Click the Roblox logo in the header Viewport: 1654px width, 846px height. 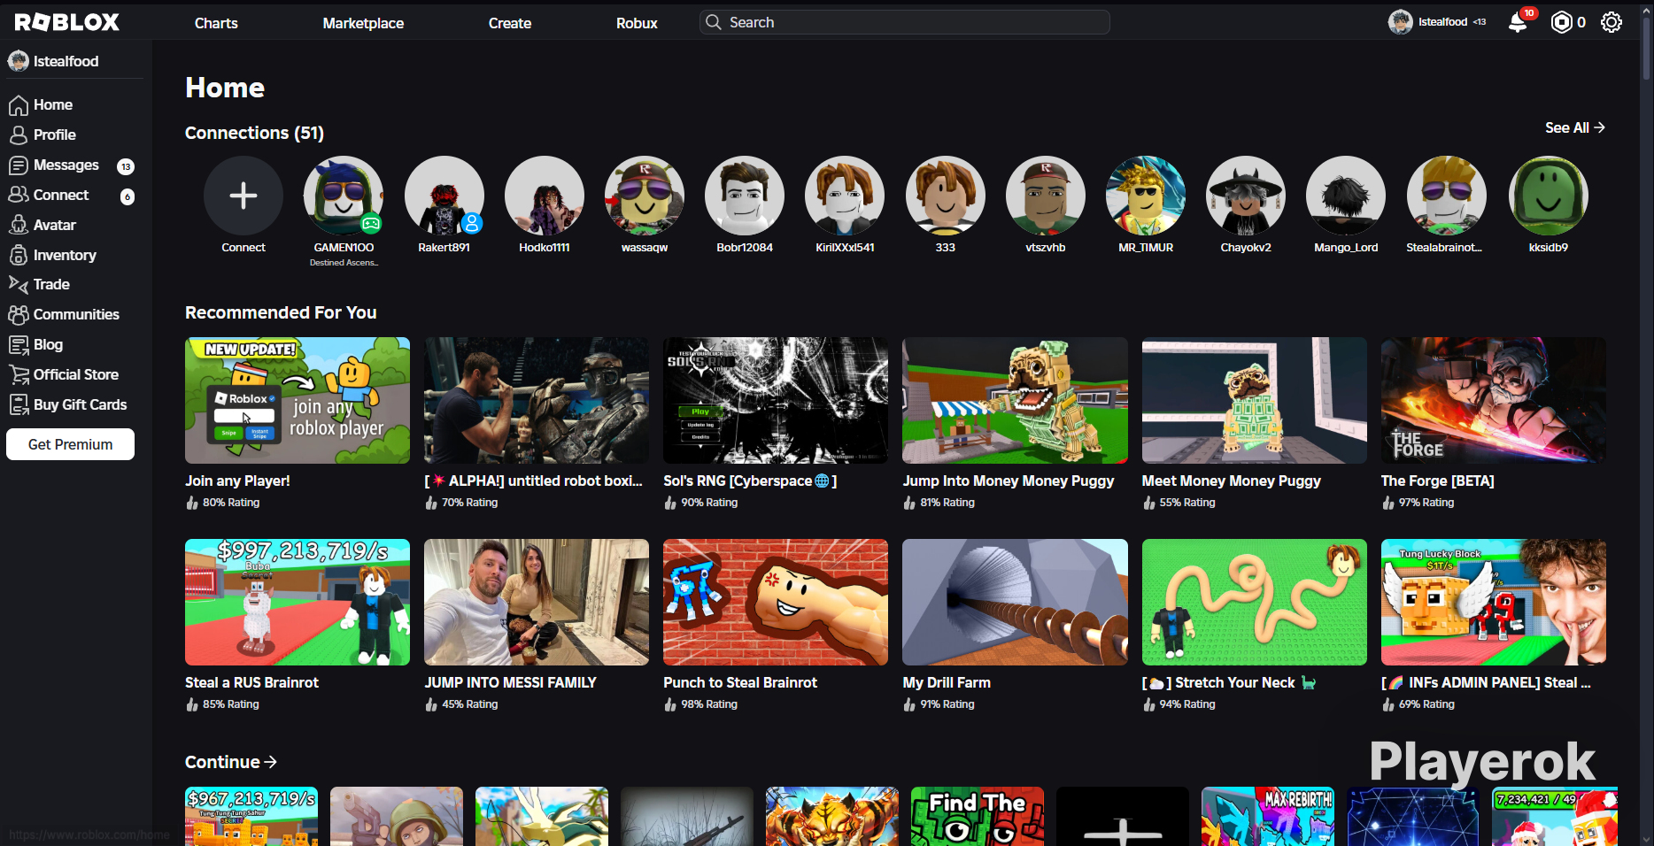click(x=67, y=22)
